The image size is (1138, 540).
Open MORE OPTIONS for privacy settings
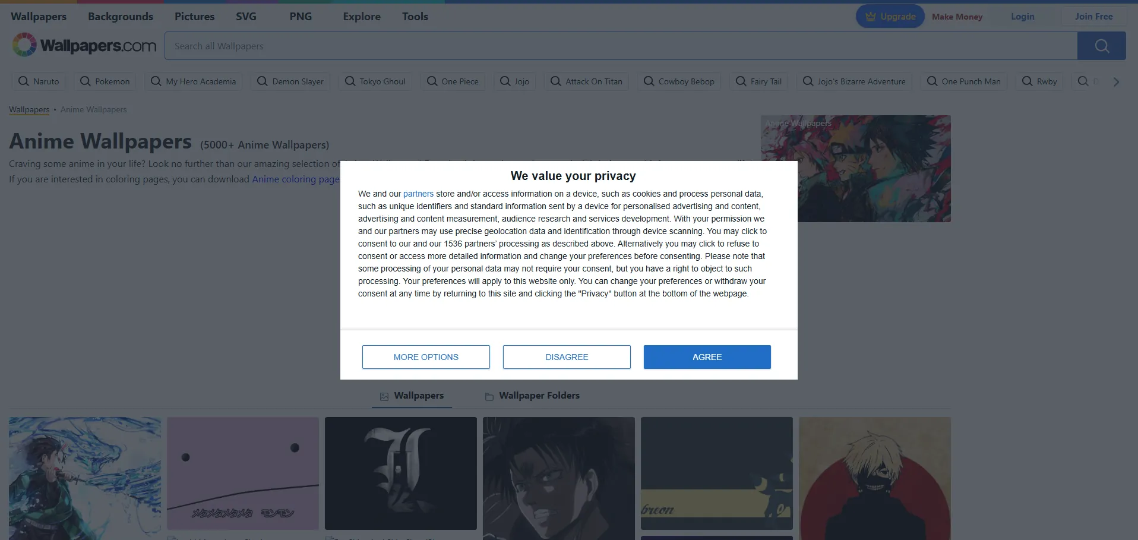[426, 357]
